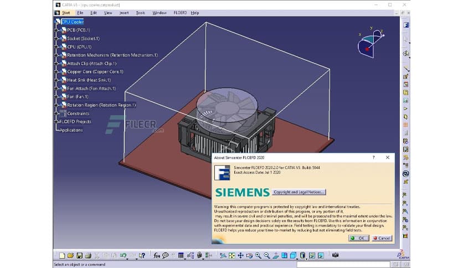Expand the Constraints tree node
Viewport: 463px width, 268px height.
pyautogui.click(x=56, y=114)
